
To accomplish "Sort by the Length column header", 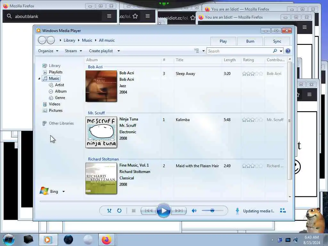I will click(230, 60).
